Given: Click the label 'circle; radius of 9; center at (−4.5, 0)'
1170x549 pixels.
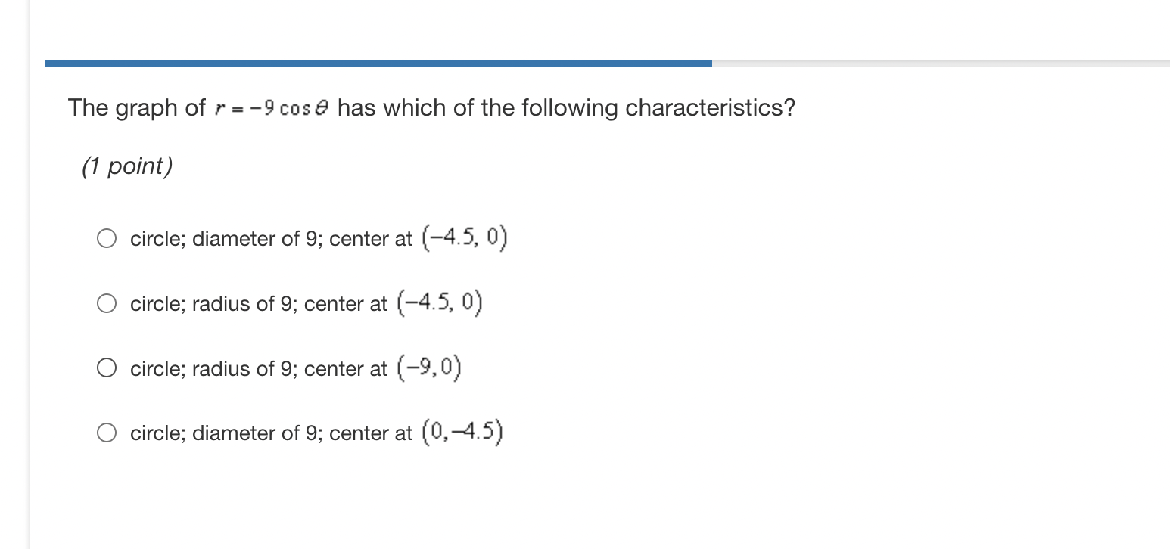Looking at the screenshot, I should pos(307,302).
